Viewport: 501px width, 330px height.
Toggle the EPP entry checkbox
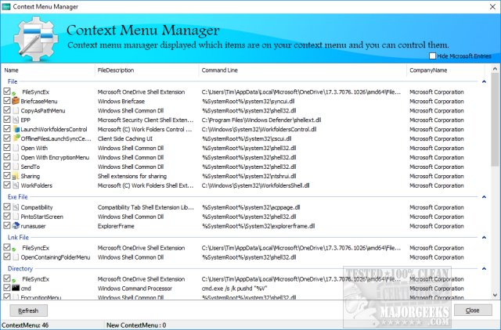pos(7,120)
